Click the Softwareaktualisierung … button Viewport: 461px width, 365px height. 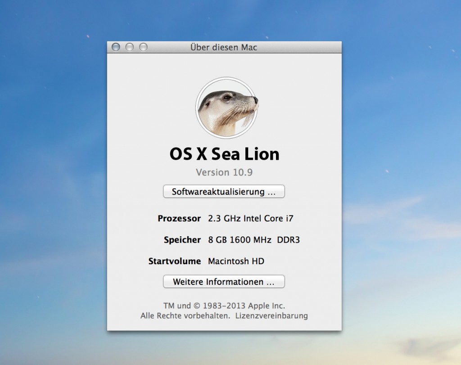pos(224,191)
